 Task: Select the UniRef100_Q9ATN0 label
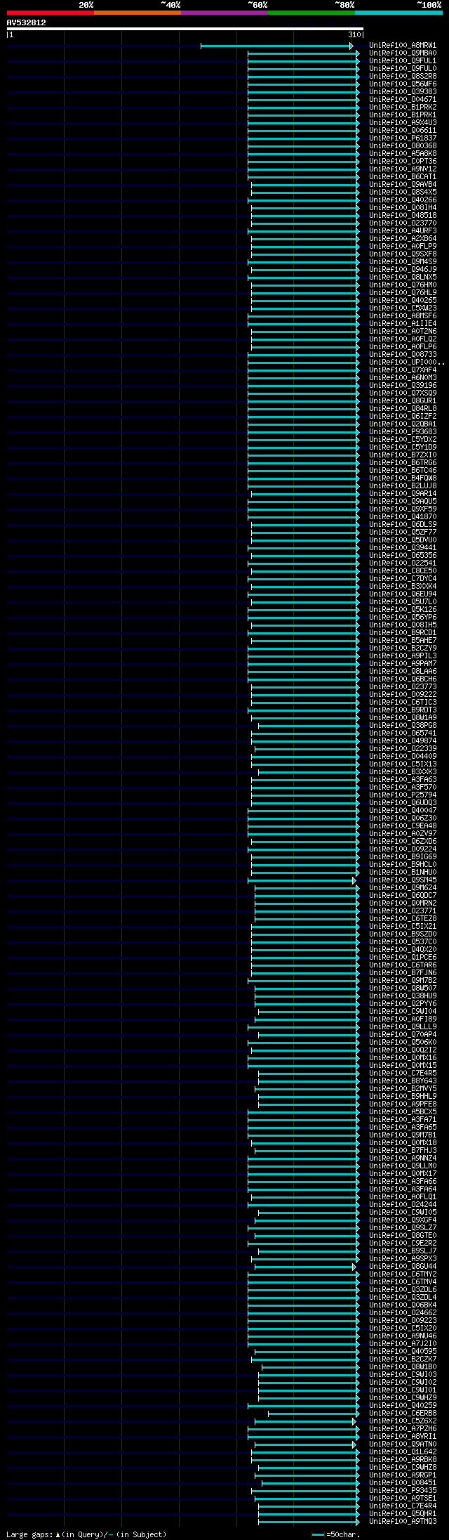point(403,1444)
